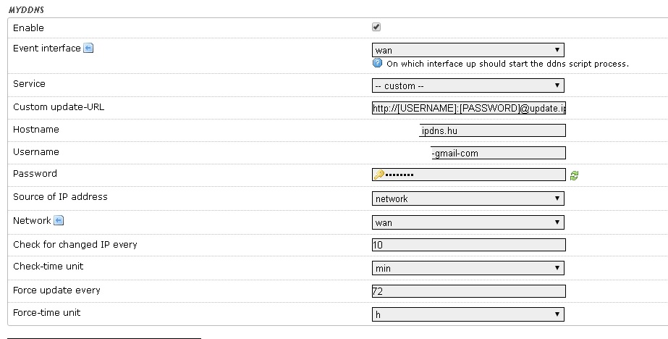
Task: Open the Event interface dropdown
Action: click(468, 50)
